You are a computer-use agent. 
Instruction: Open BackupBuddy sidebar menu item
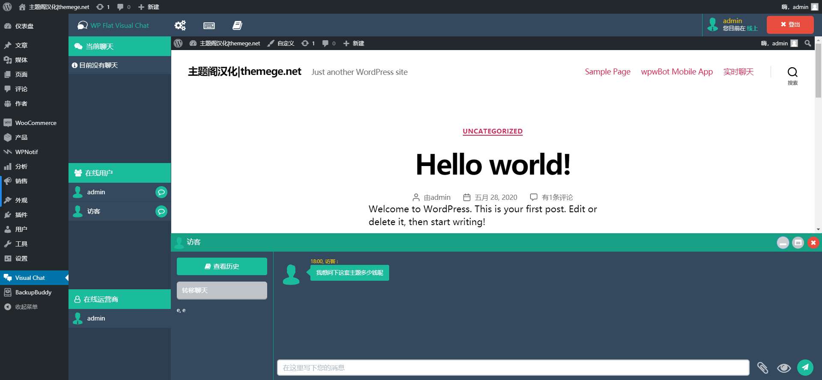[x=34, y=292]
